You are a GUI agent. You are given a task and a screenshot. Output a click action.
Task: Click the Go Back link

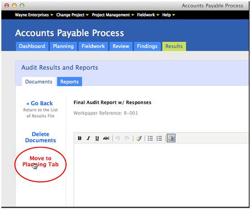pos(40,103)
